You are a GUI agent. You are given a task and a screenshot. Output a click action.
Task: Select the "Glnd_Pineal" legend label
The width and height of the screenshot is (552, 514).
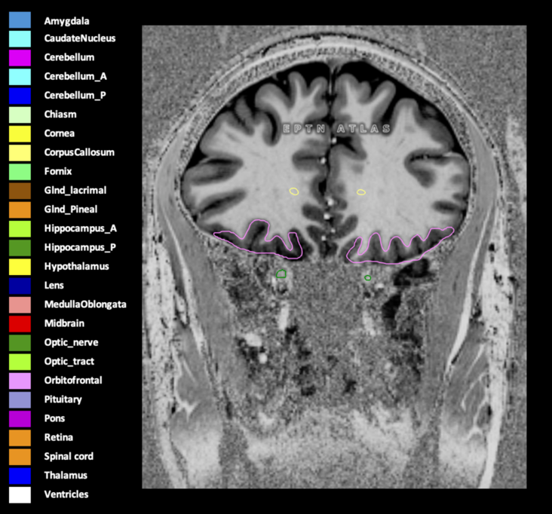tap(71, 210)
